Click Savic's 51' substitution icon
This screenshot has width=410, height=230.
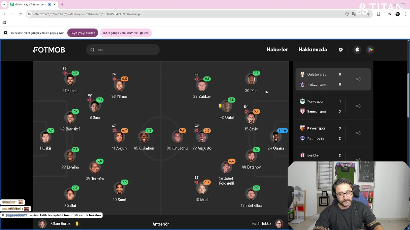click(x=246, y=111)
